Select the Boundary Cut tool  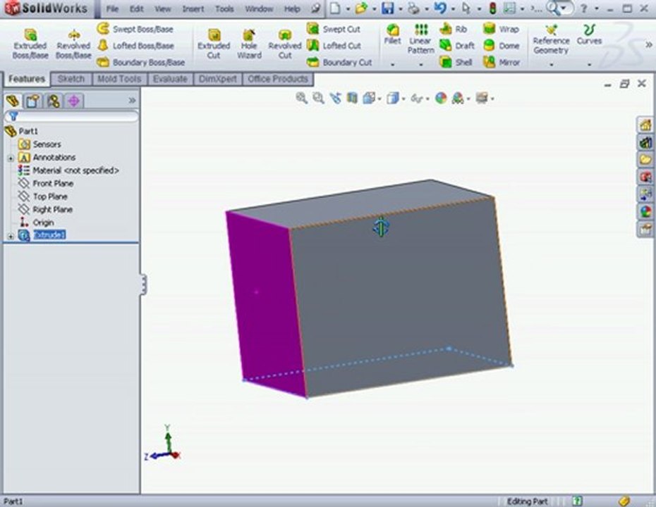point(339,62)
